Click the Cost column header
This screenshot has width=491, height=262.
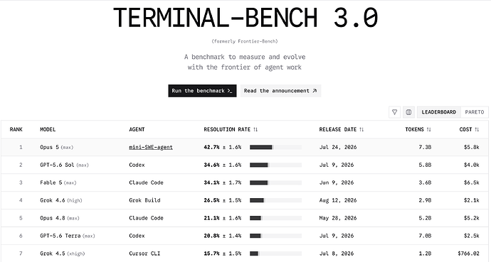tap(469, 129)
